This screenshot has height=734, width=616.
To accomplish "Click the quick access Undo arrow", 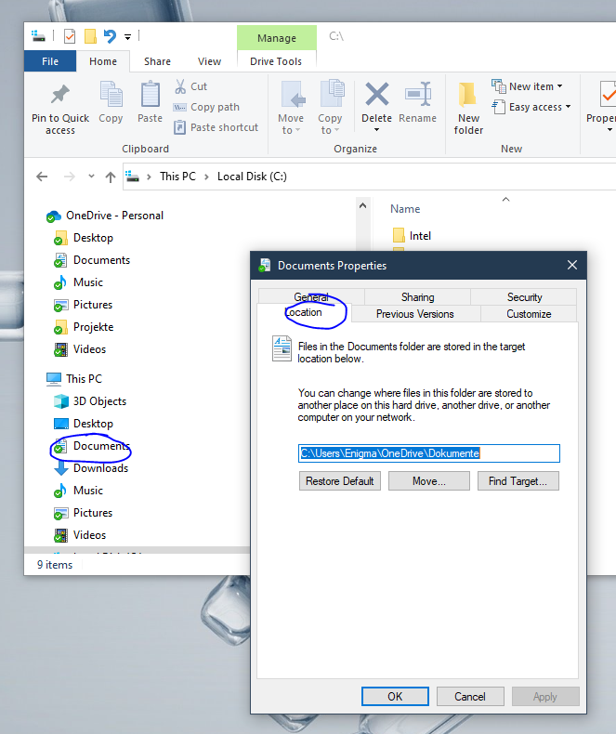I will point(110,36).
